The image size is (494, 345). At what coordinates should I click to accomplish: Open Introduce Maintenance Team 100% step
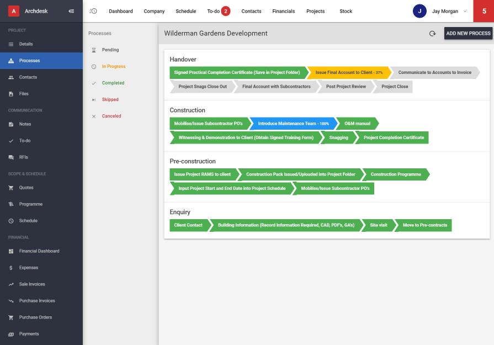[x=293, y=124]
